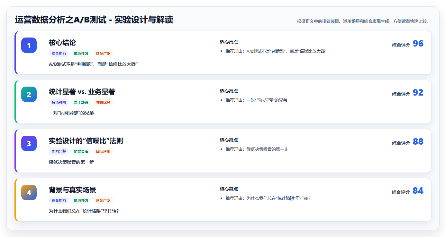Click bold description 一对"同床异梦"的兄弟
This screenshot has height=237, width=446.
pos(71,113)
